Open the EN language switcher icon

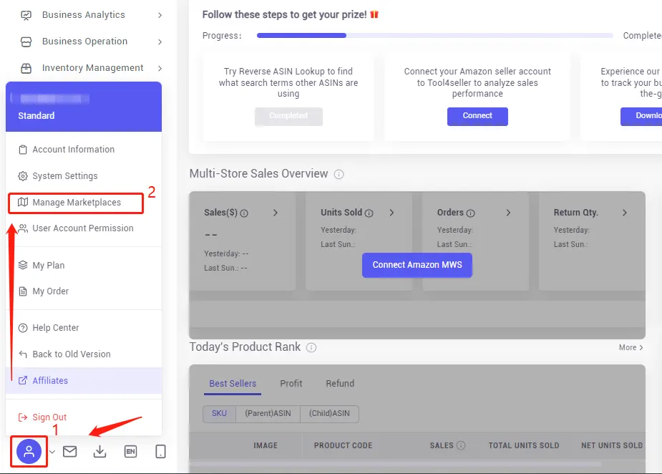(130, 451)
